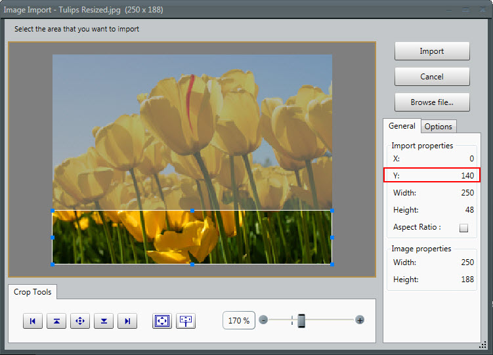Open Browse file dialog

[432, 102]
